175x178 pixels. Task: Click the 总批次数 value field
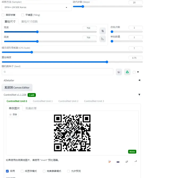click(135, 28)
